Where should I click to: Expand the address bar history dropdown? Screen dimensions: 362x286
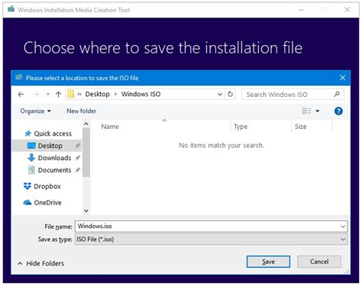tap(220, 95)
